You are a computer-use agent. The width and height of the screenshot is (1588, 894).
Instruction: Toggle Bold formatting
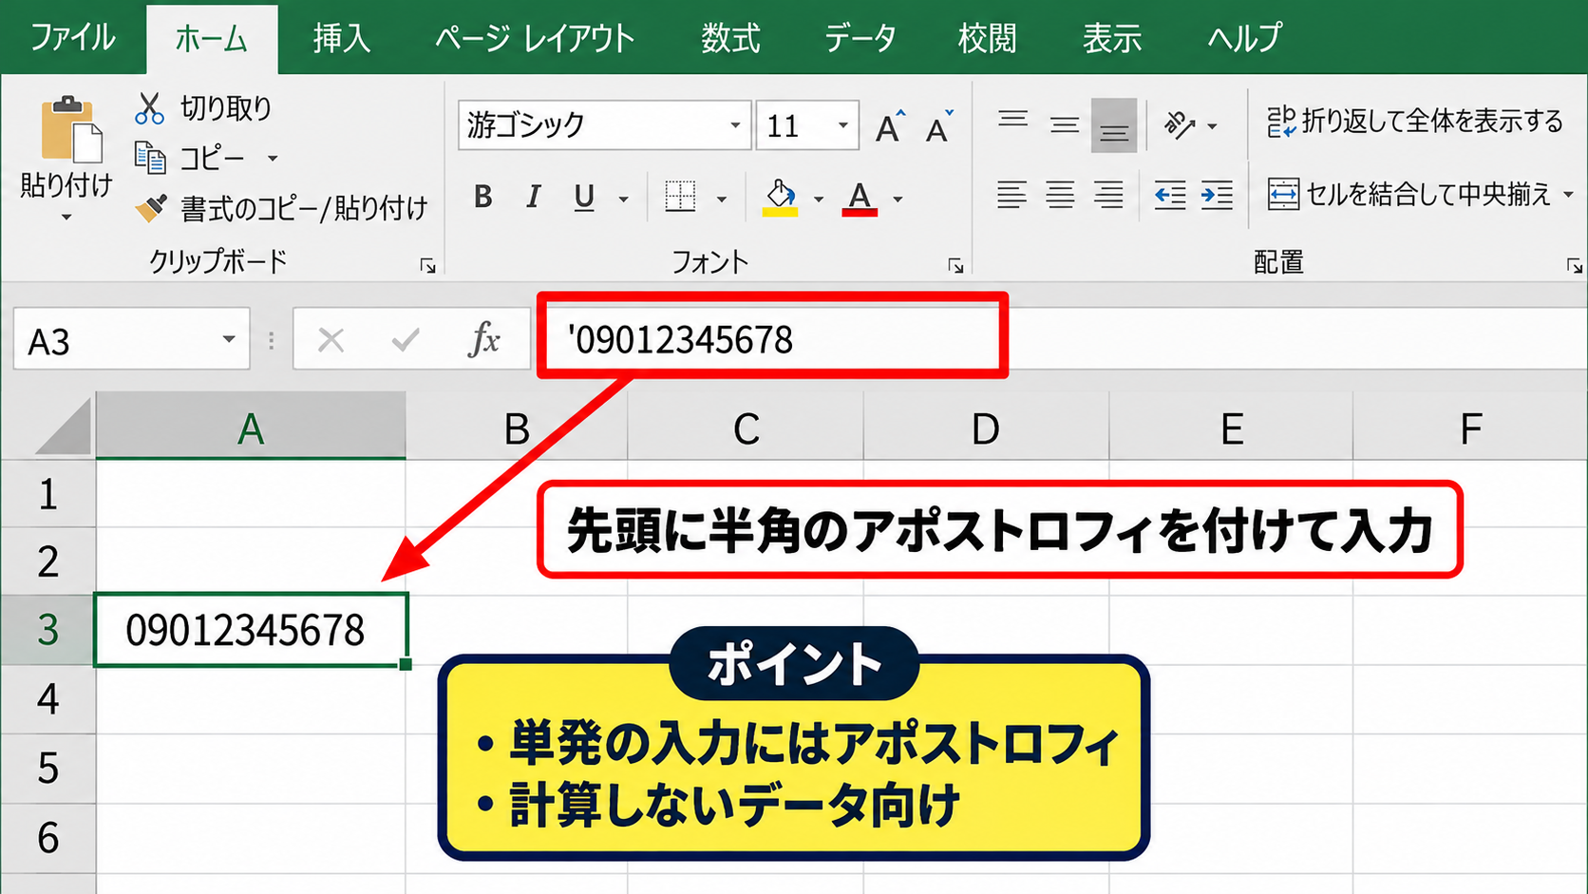click(x=483, y=198)
